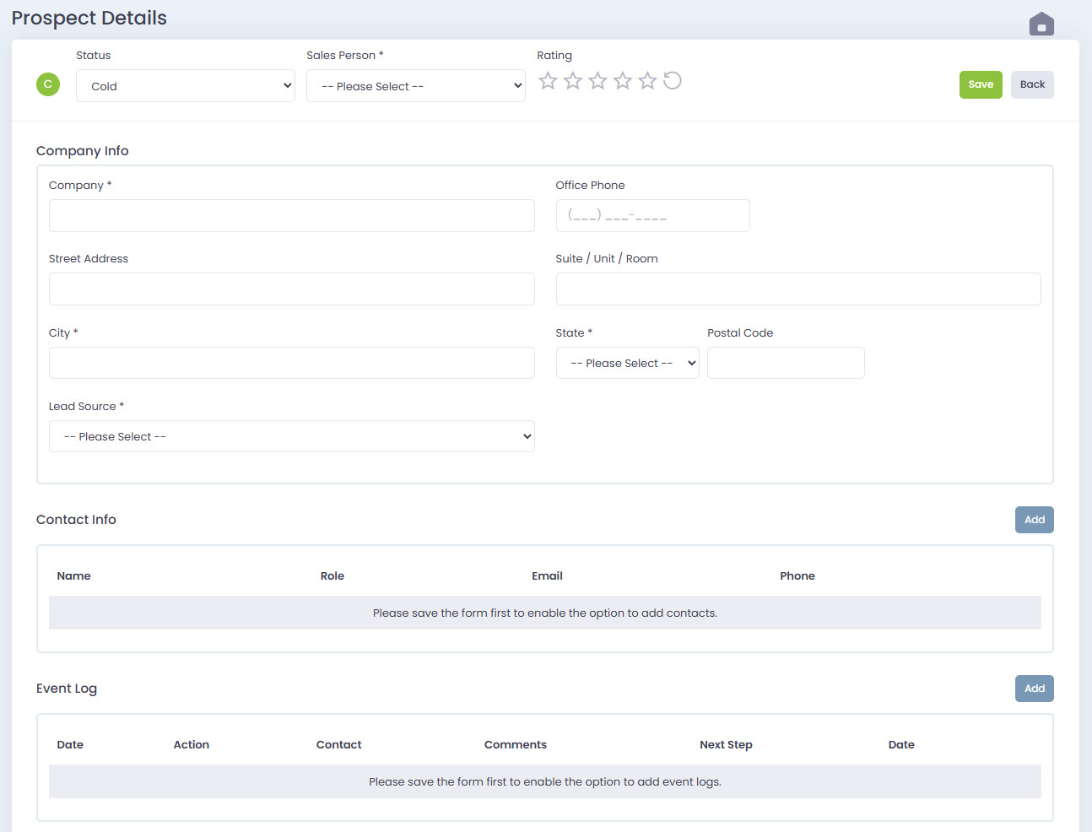The width and height of the screenshot is (1092, 832).
Task: Expand the State dropdown
Action: pos(627,363)
